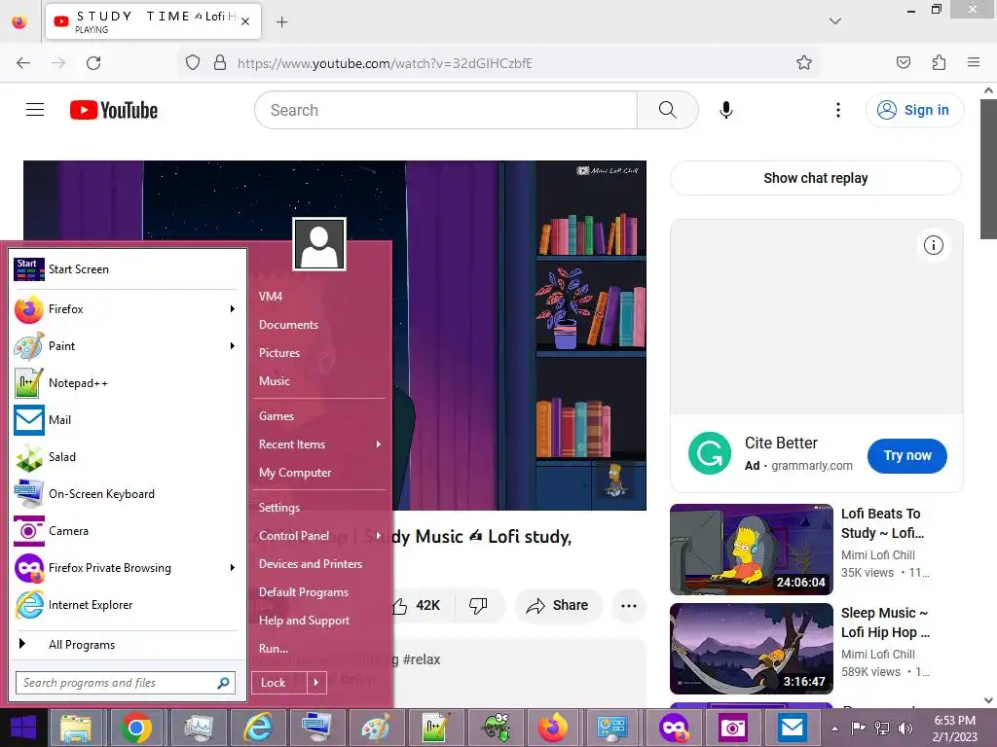This screenshot has height=747, width=997.
Task: Open the YouTube guide hamburger menu
Action: tap(35, 110)
